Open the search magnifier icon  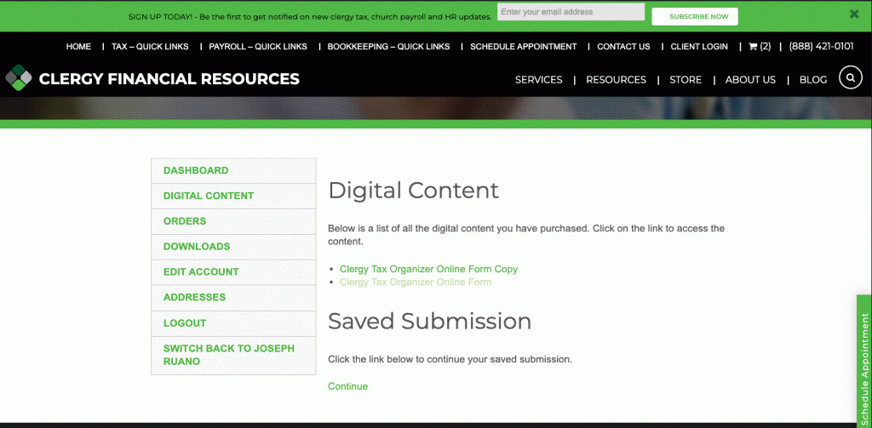[x=851, y=77]
